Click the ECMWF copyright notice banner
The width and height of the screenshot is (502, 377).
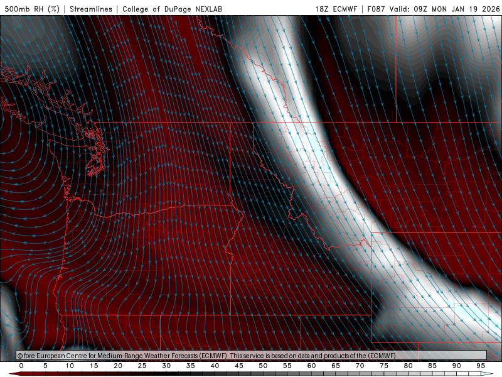point(252,355)
